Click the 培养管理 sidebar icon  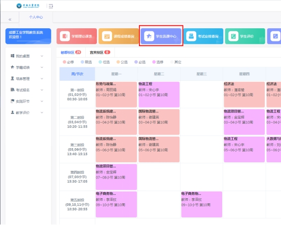pos(12,78)
